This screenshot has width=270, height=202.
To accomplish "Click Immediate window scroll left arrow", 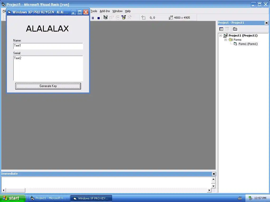I will (3, 190).
